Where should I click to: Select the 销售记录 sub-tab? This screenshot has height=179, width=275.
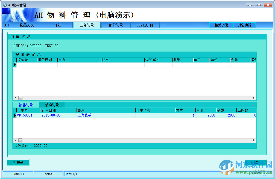(x=26, y=105)
